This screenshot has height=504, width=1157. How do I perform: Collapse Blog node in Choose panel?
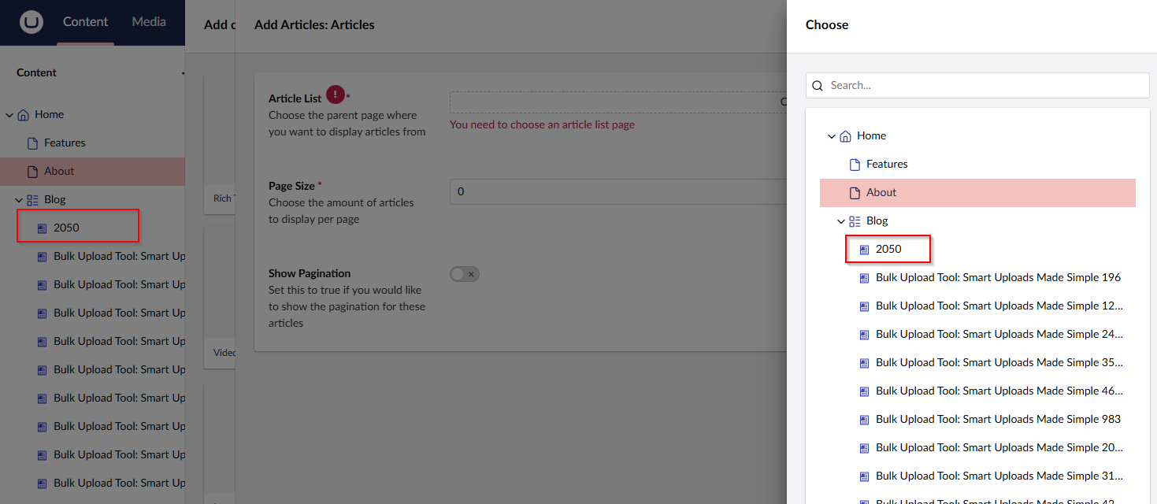click(x=841, y=221)
